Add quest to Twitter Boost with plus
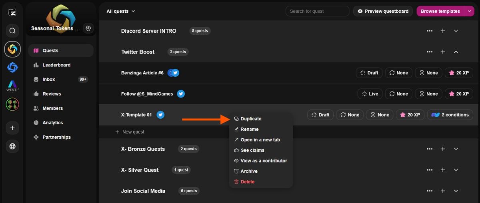Image resolution: width=480 pixels, height=203 pixels. coord(443,52)
